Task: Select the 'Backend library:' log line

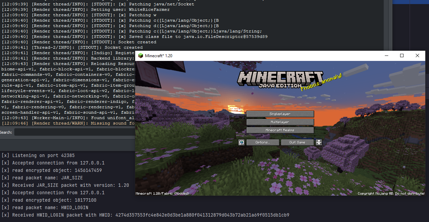Action: click(x=68, y=58)
